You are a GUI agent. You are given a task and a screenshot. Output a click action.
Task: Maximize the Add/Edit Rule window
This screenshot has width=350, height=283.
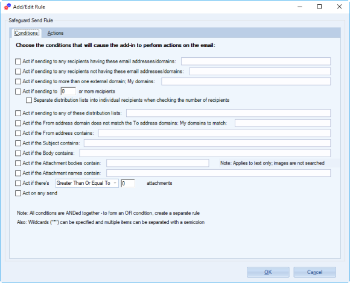coord(319,7)
